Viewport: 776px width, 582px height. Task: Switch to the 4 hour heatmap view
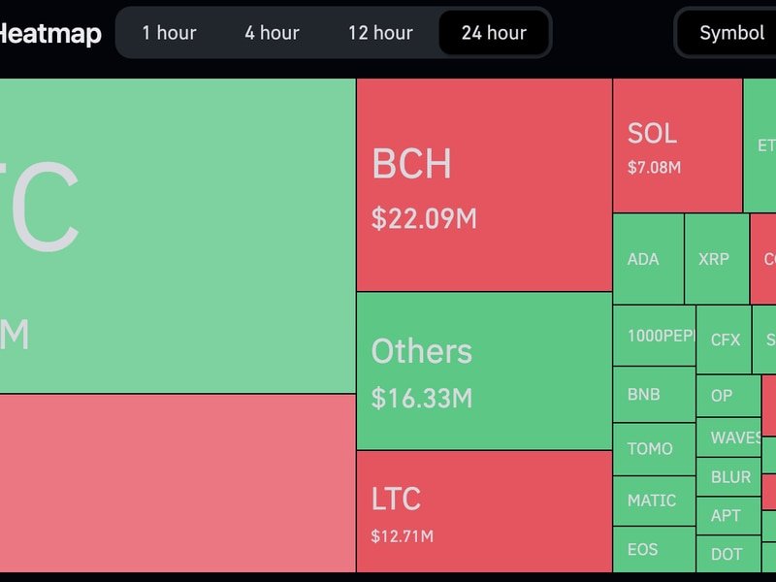pyautogui.click(x=272, y=33)
